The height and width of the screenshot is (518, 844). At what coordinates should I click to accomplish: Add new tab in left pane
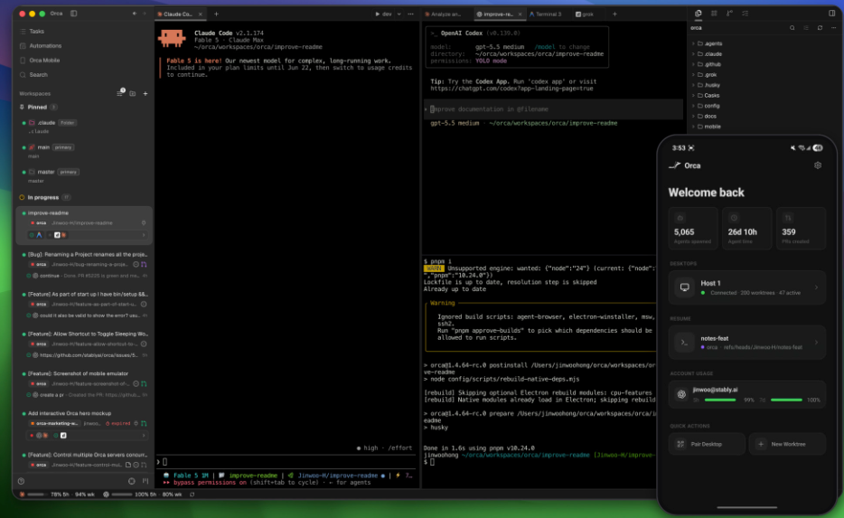coord(216,14)
